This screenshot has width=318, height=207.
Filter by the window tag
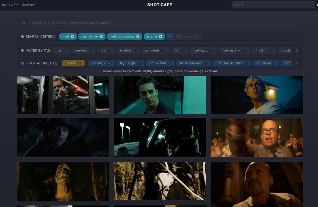tap(128, 50)
